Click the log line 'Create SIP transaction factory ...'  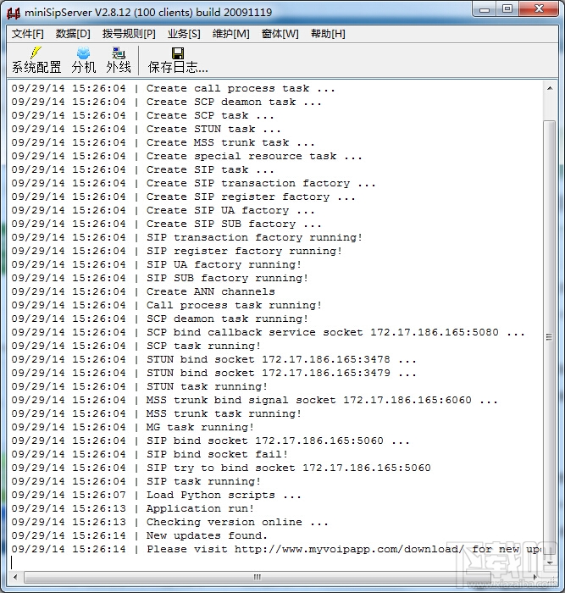261,184
